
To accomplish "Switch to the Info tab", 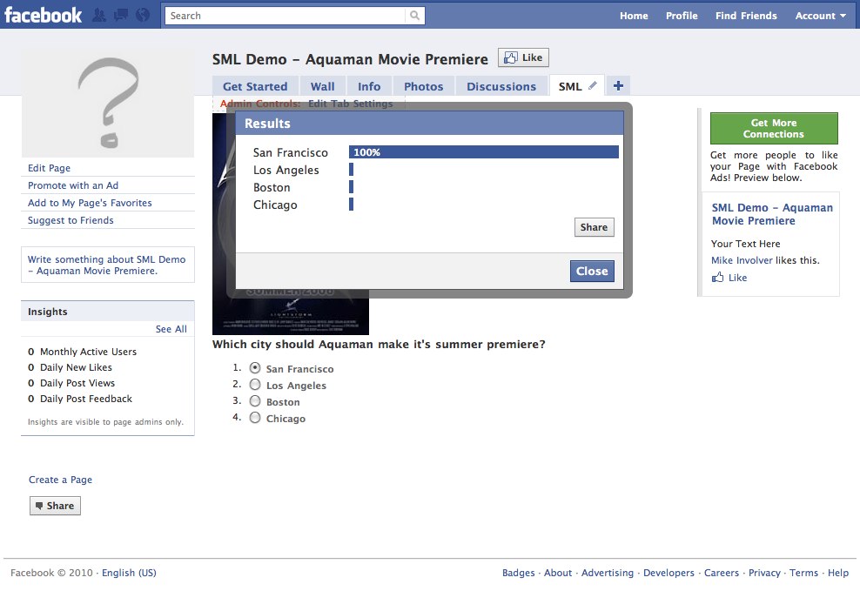I will (369, 86).
